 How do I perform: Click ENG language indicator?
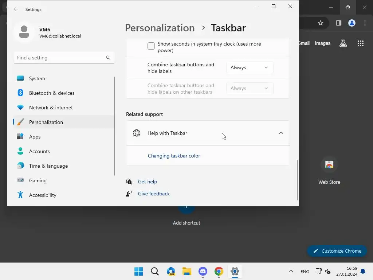click(x=305, y=271)
